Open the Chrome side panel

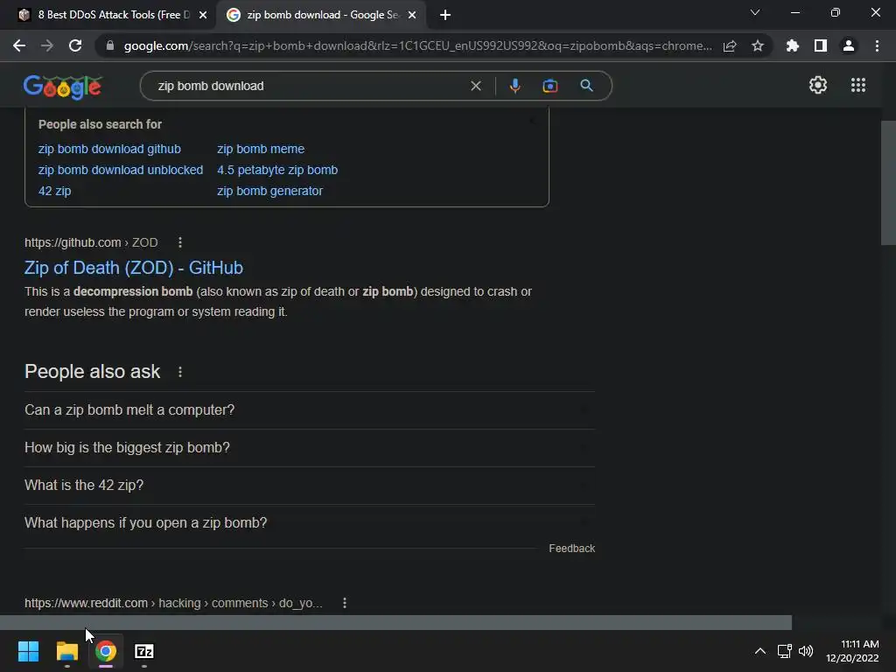[821, 45]
